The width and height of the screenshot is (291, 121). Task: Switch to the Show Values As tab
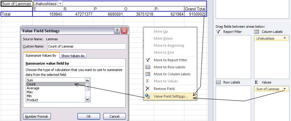click(x=73, y=55)
